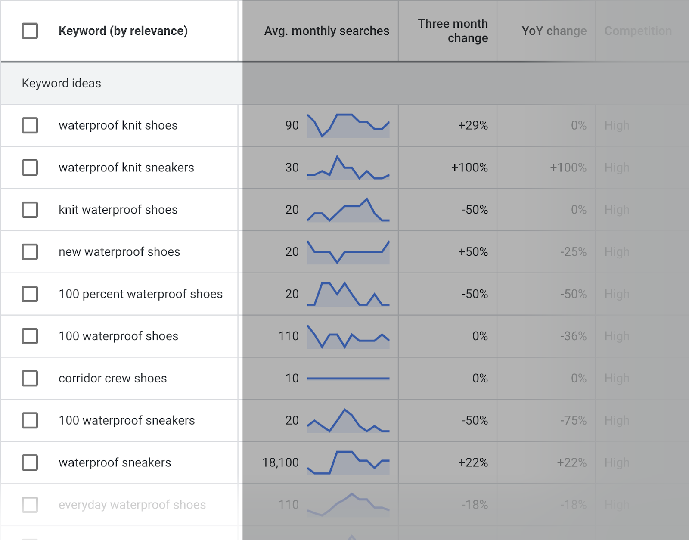Select the 'waterproof knit shoes' checkbox
Viewport: 689px width, 540px height.
29,126
